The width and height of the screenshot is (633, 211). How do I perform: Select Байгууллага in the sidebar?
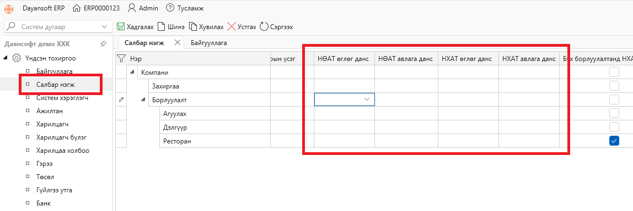coord(54,71)
